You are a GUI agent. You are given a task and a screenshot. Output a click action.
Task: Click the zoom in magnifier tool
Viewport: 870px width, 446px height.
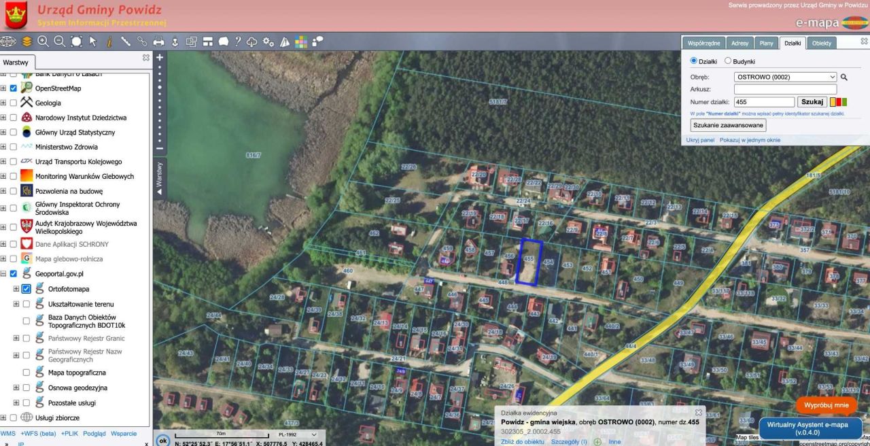pyautogui.click(x=43, y=41)
